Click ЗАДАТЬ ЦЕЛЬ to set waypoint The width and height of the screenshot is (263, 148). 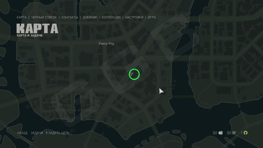click(59, 133)
